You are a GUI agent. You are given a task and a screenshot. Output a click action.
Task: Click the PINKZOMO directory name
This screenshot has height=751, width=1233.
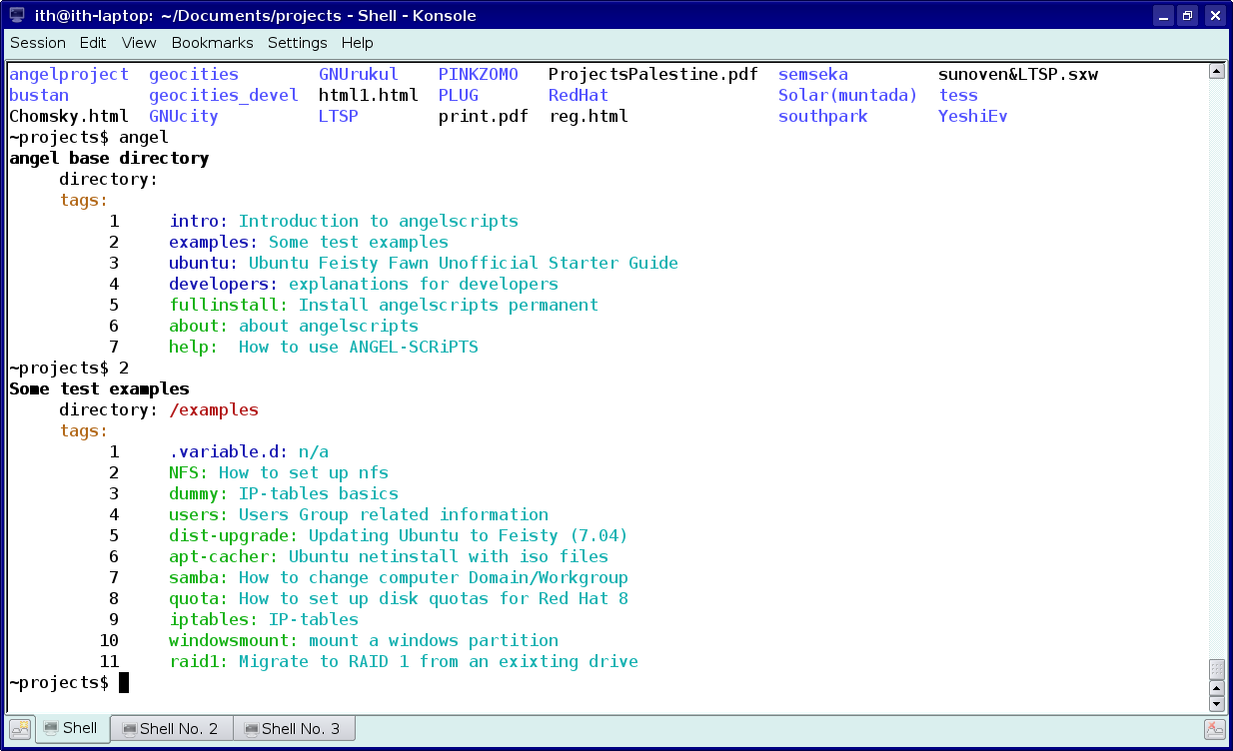(479, 74)
